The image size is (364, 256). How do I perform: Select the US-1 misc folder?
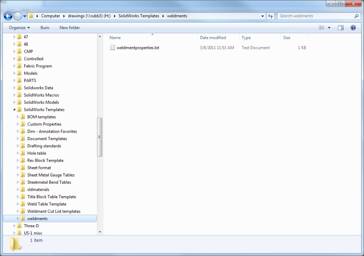click(x=33, y=233)
